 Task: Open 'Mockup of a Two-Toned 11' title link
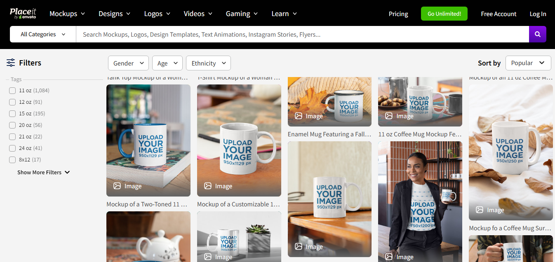pos(147,204)
